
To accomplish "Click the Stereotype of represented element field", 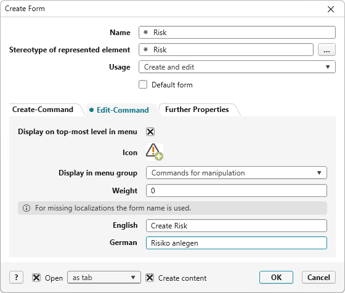I will tap(226, 50).
